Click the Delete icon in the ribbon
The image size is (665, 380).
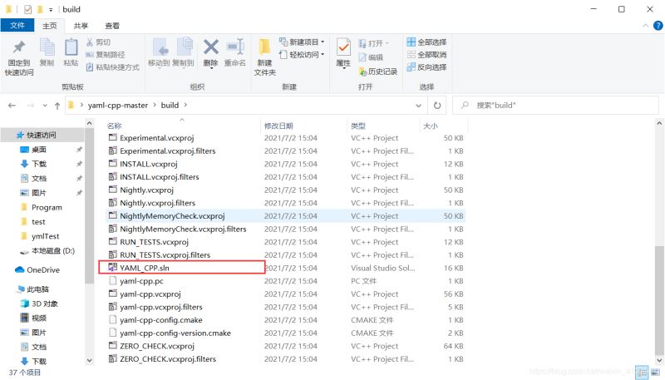click(210, 50)
